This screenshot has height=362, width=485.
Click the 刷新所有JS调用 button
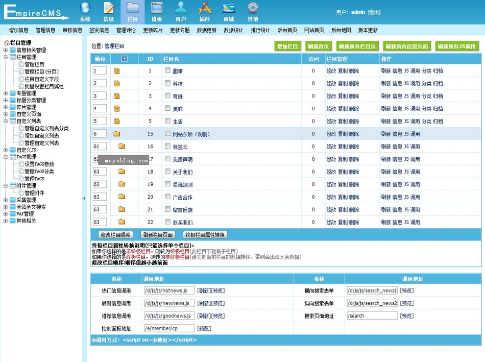[457, 46]
